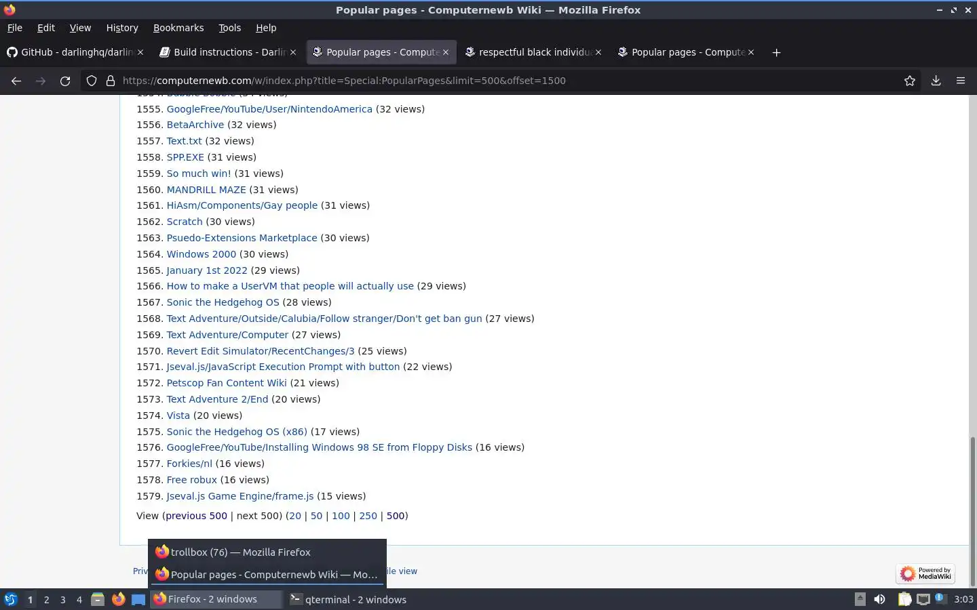977x610 pixels.
Task: Open the Tools menu
Action: click(x=230, y=28)
